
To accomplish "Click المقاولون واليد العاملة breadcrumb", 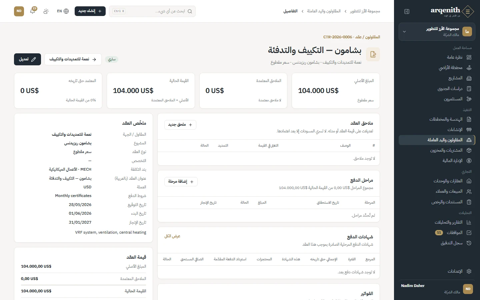I will 324,11.
